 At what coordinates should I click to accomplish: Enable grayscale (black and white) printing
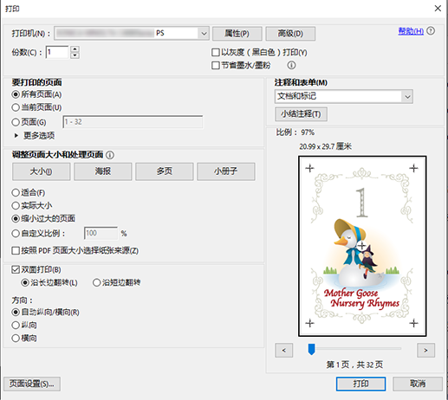pyautogui.click(x=216, y=53)
